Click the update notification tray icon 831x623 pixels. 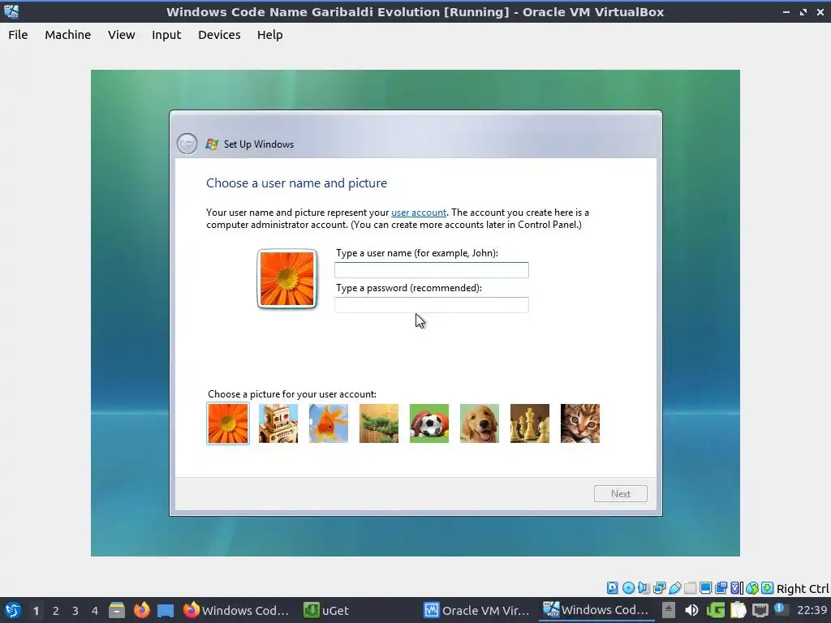coord(781,609)
